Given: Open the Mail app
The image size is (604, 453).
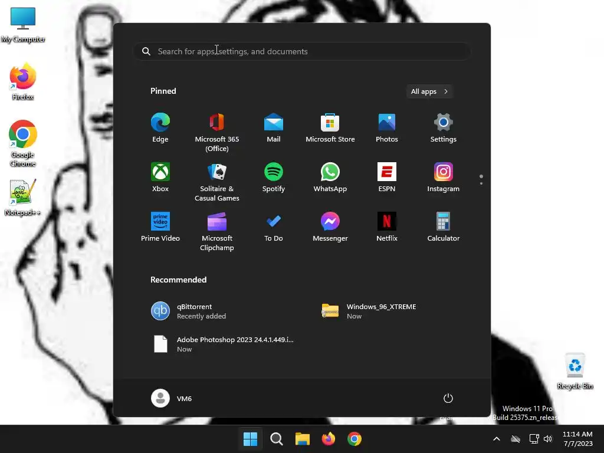Looking at the screenshot, I should click(x=274, y=128).
